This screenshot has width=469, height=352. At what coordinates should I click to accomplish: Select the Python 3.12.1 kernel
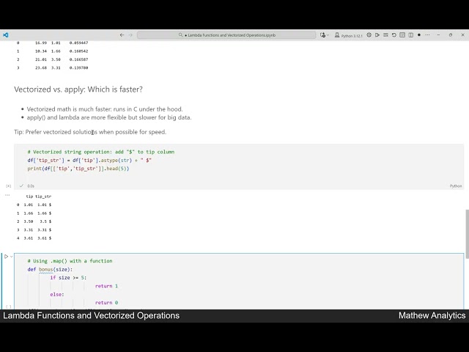pyautogui.click(x=349, y=35)
